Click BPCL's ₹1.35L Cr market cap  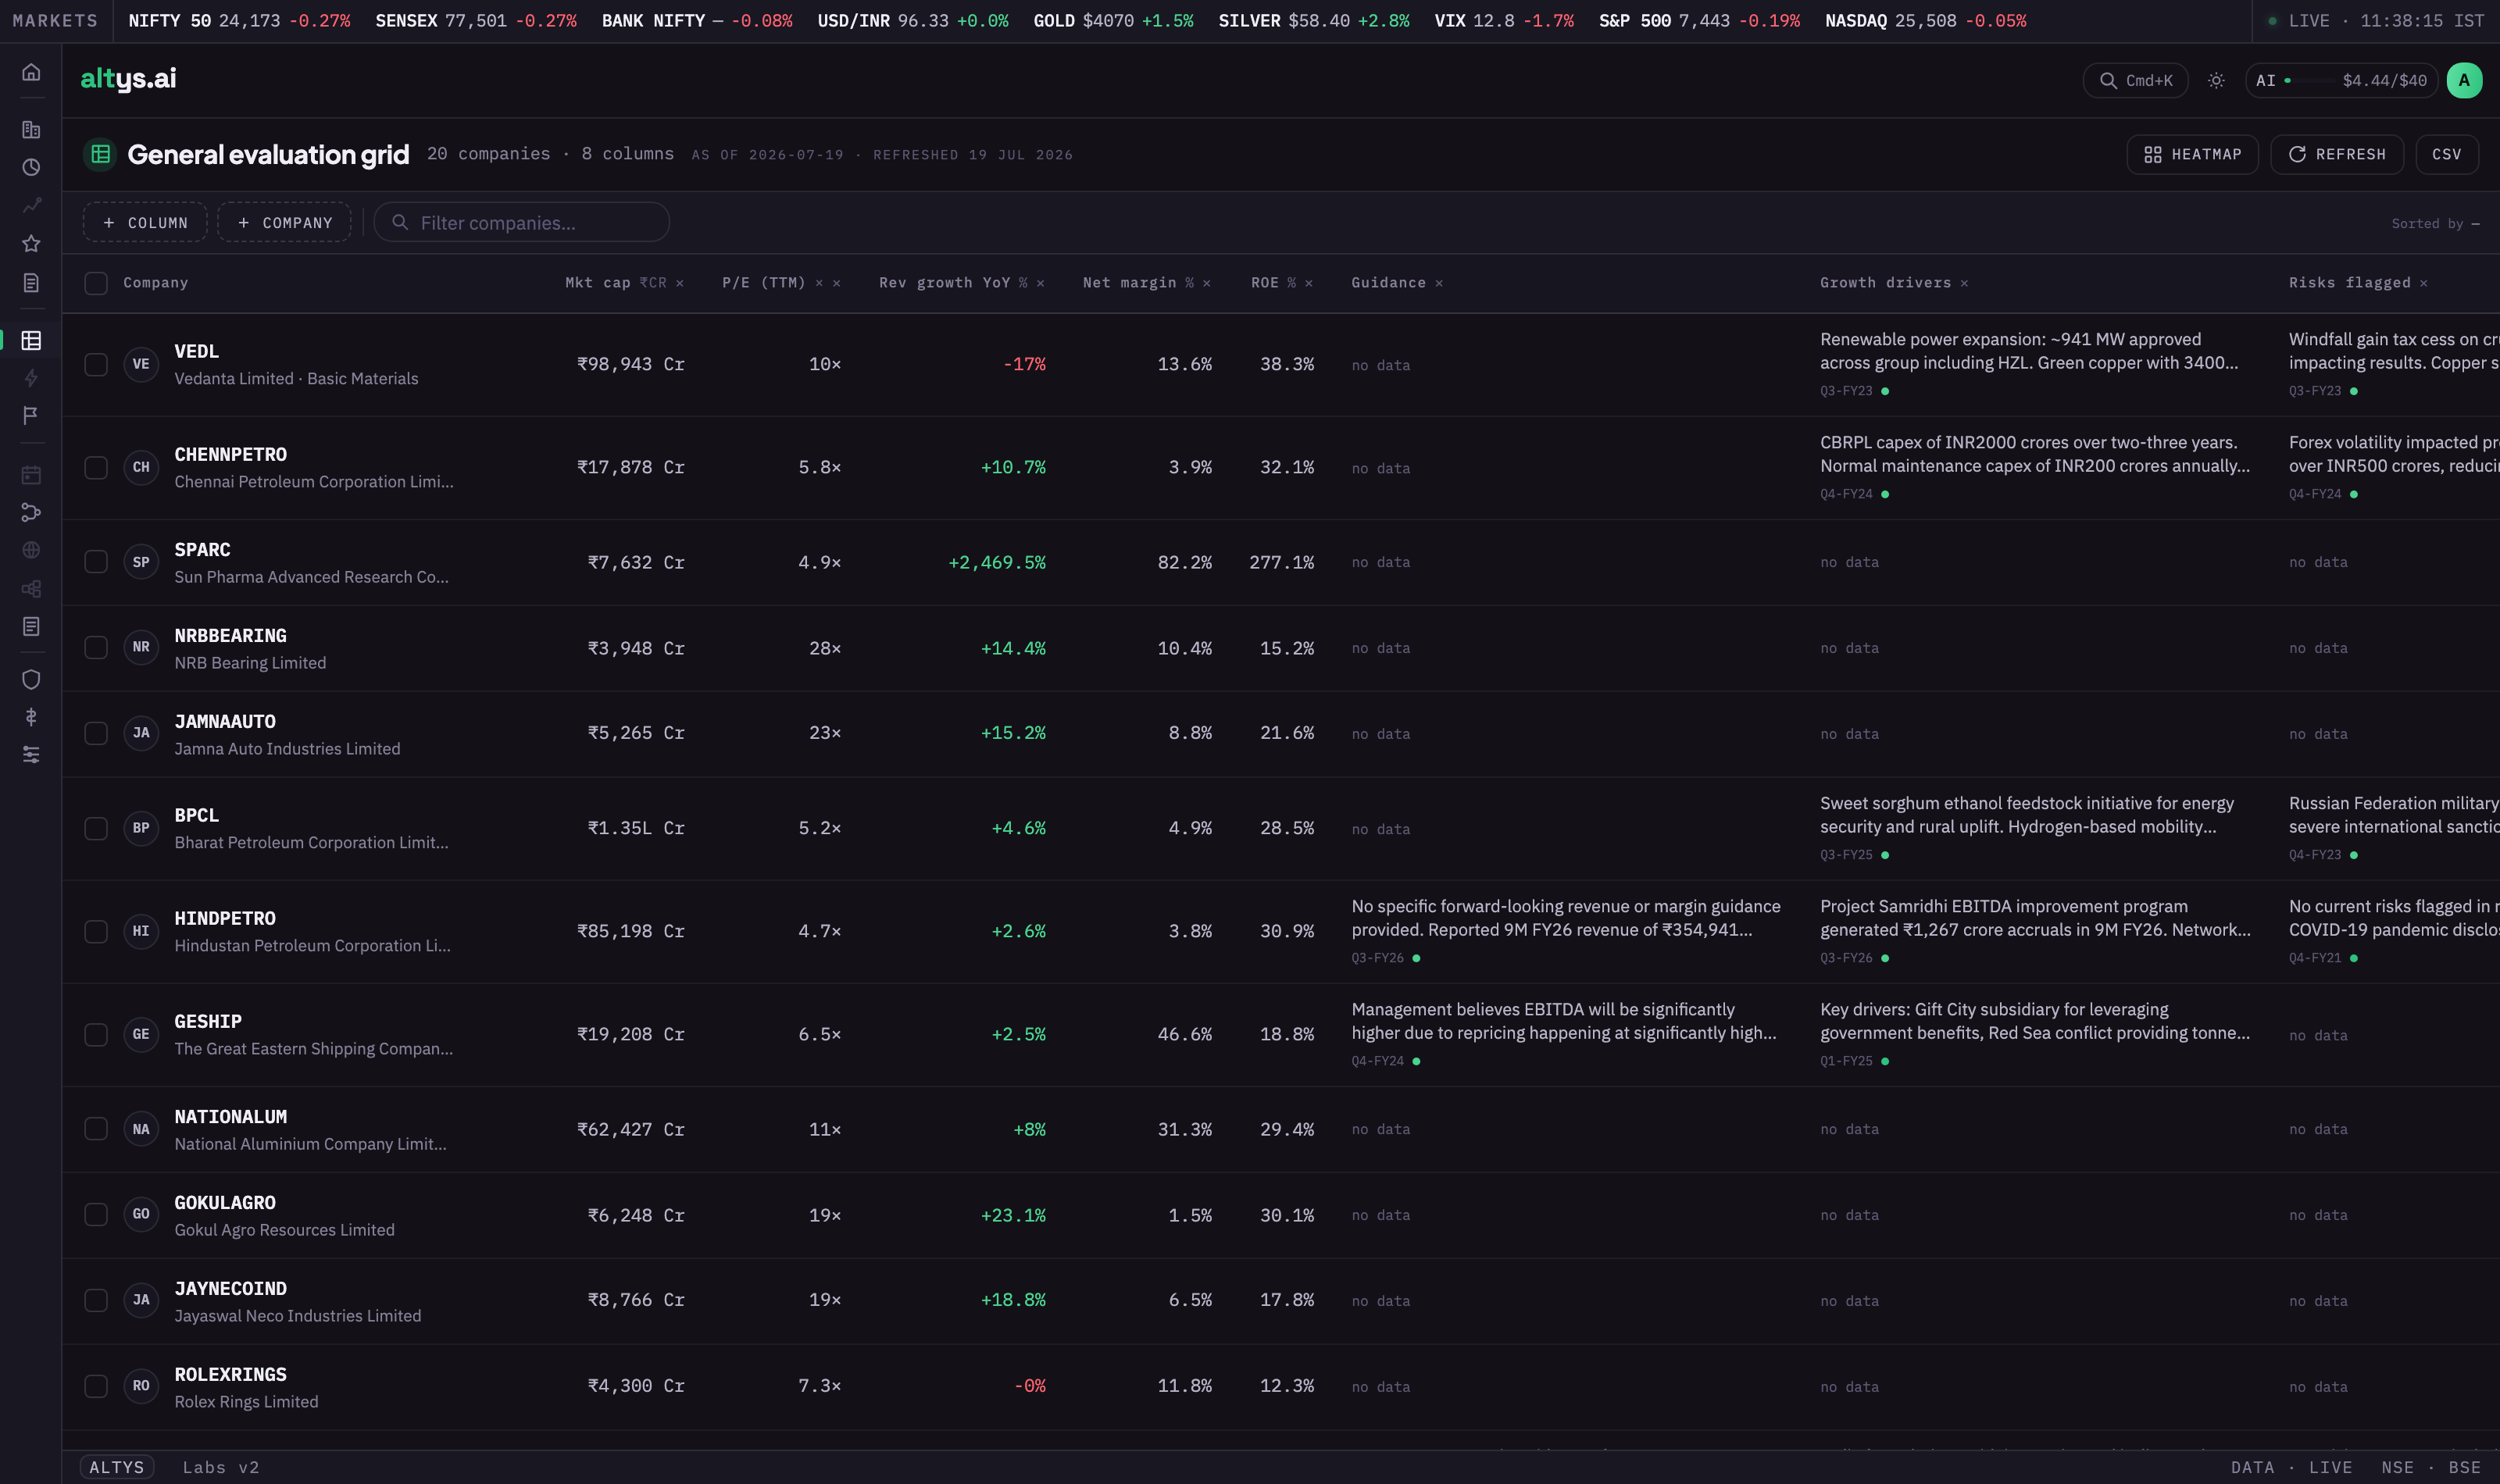tap(636, 828)
